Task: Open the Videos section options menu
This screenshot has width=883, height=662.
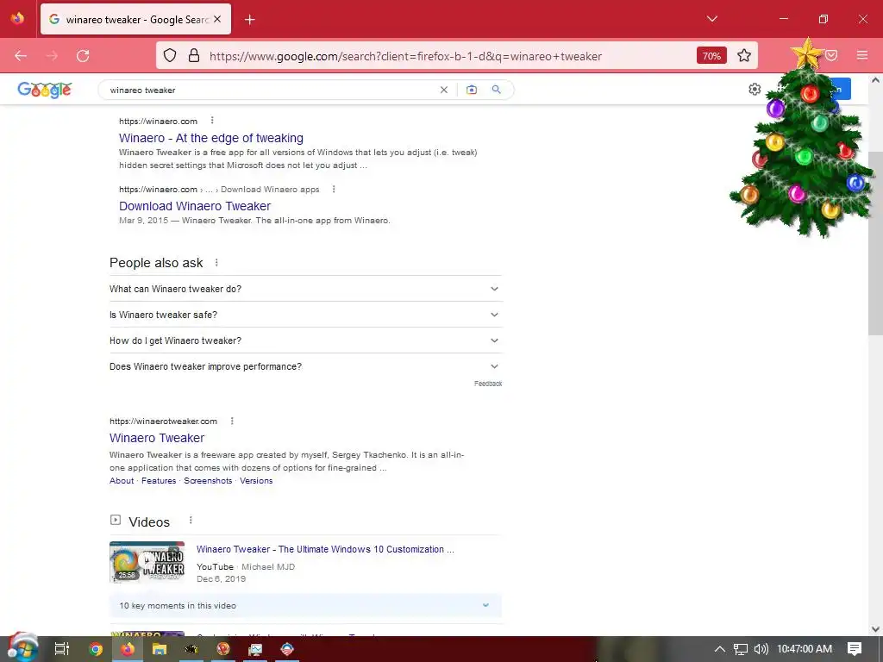Action: tap(191, 520)
